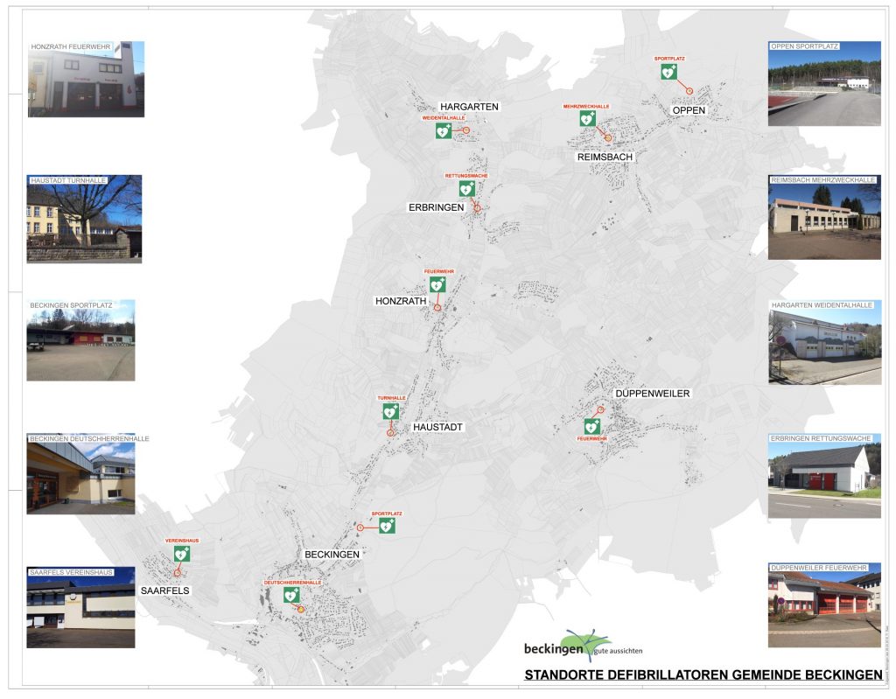
Task: Click the red location circle left of DÜPPENWEILER label
Action: (600, 409)
